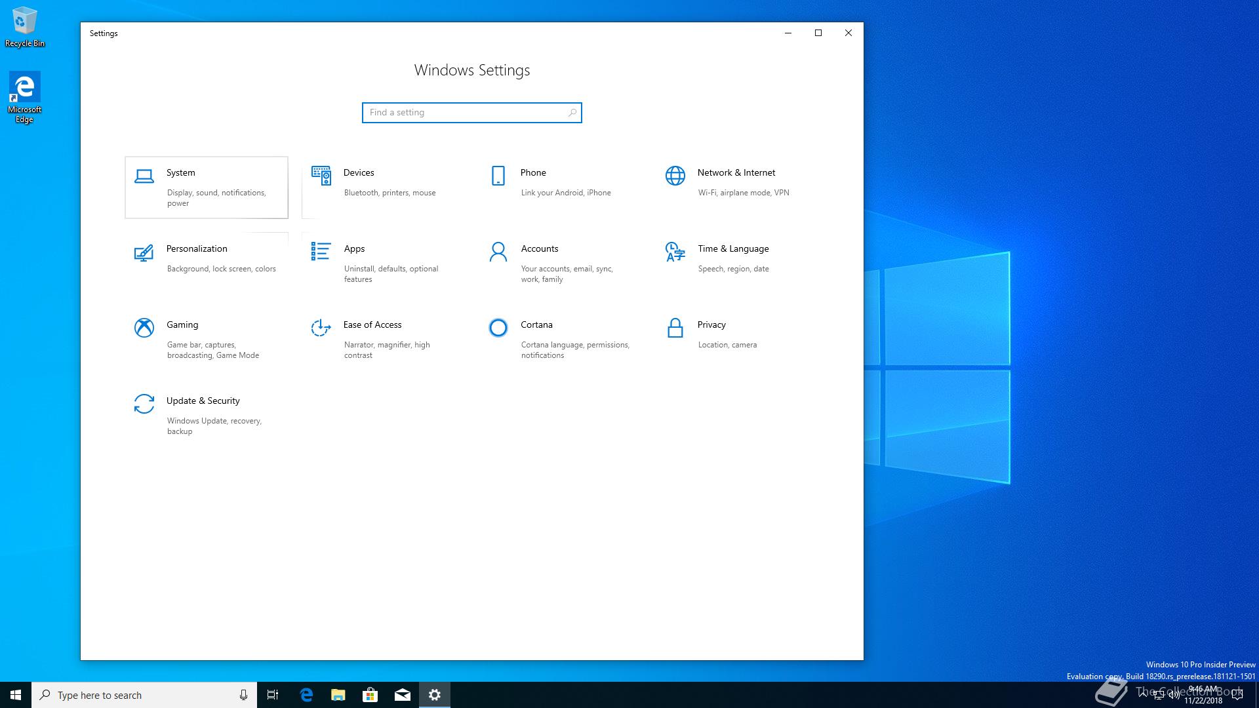Screen dimensions: 1259x708
Task: Open the Apps list icon
Action: 321,252
